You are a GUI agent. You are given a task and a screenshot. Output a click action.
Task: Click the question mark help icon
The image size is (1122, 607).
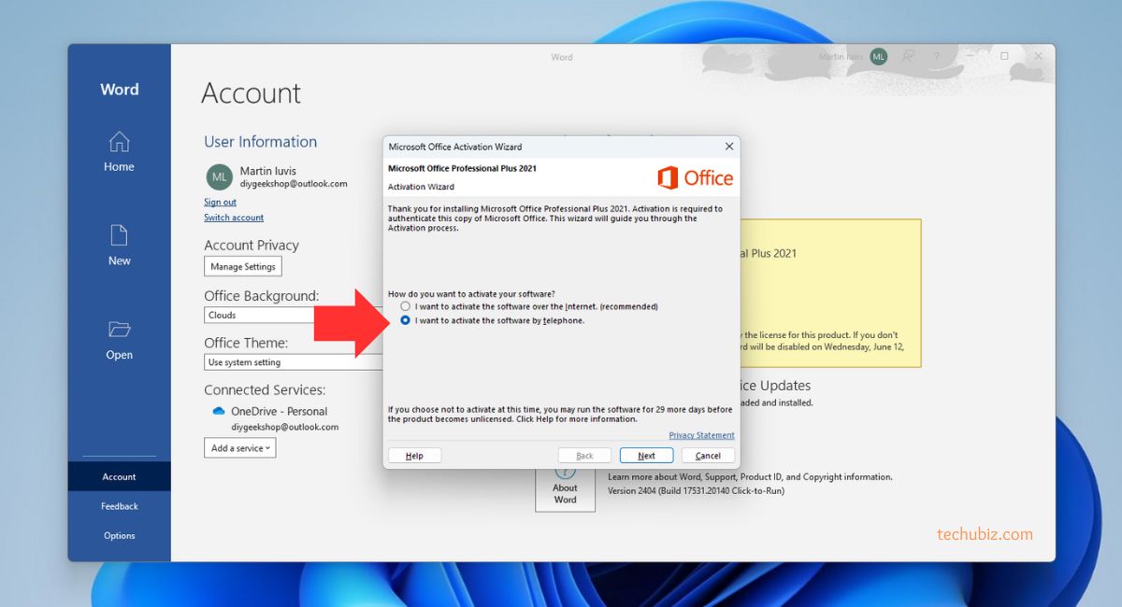(x=936, y=57)
